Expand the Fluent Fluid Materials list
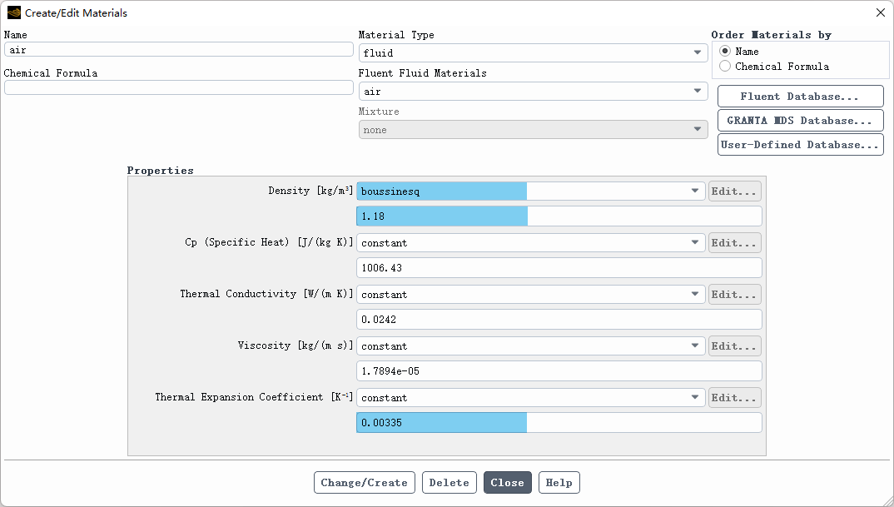 (x=533, y=92)
